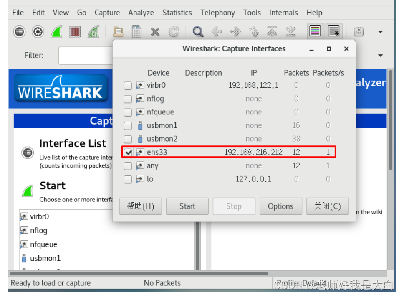This screenshot has width=399, height=295.
Task: Click the vertical scrollbar of main window
Action: point(391,120)
